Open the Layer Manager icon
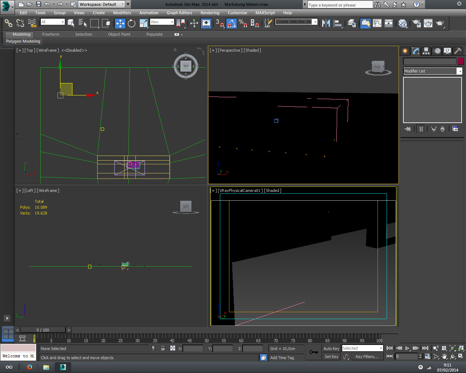 [x=352, y=23]
